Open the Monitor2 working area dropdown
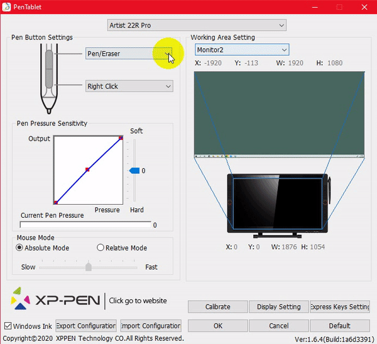 (242, 50)
